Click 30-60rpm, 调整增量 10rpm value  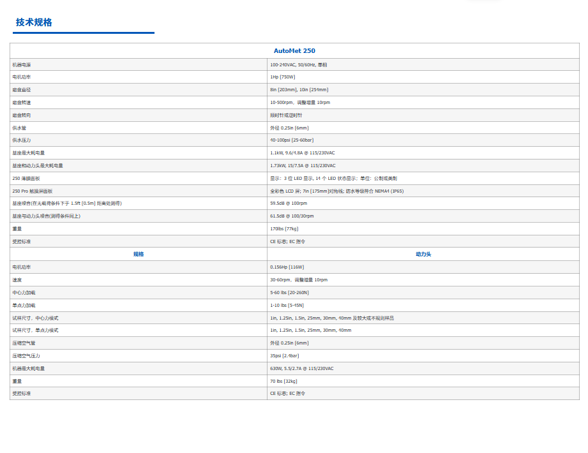click(x=299, y=280)
